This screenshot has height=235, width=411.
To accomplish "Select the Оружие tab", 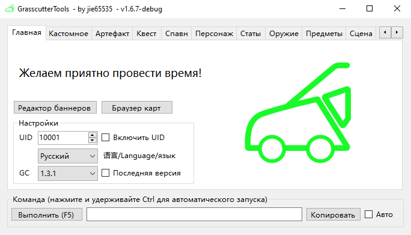I will 284,34.
